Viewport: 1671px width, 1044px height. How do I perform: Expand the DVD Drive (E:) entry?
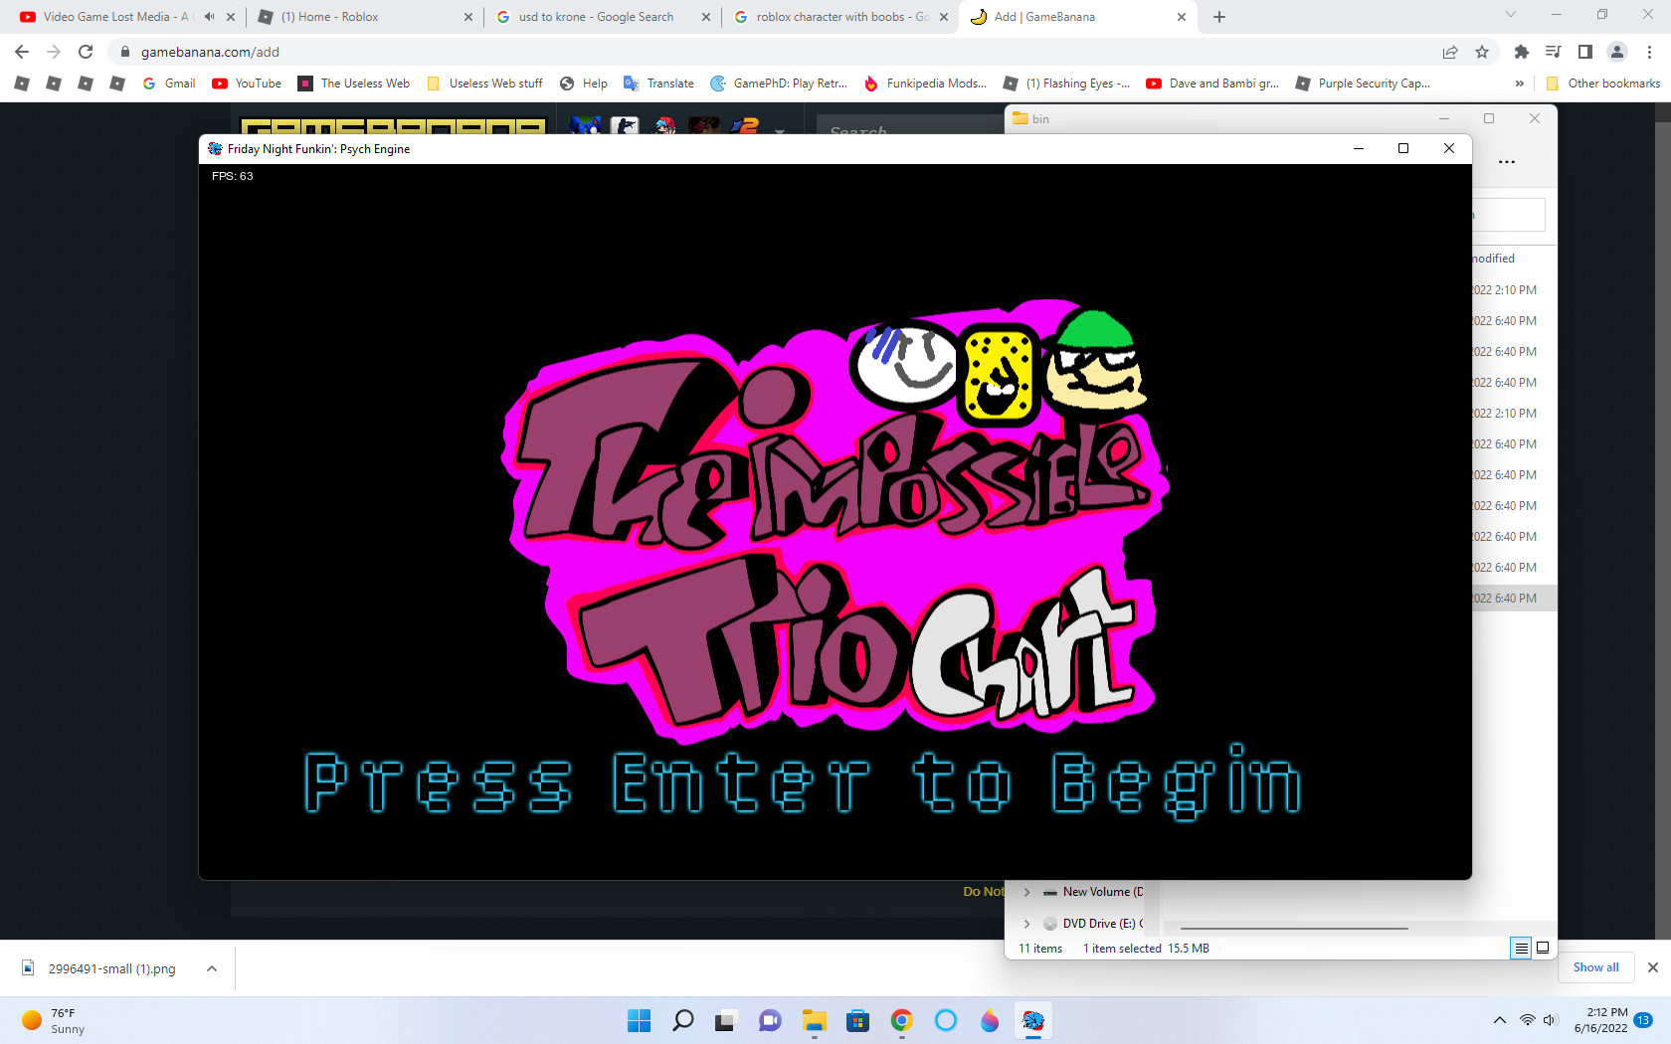pyautogui.click(x=1025, y=924)
